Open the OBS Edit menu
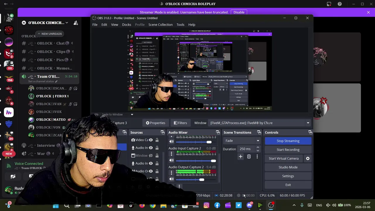Viewport: 375px width, 211px height. tap(104, 25)
